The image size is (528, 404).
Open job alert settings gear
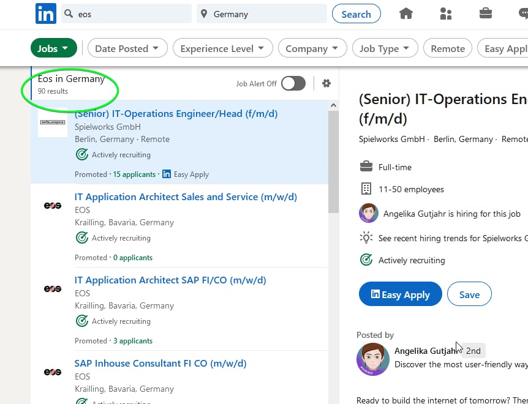coord(326,83)
